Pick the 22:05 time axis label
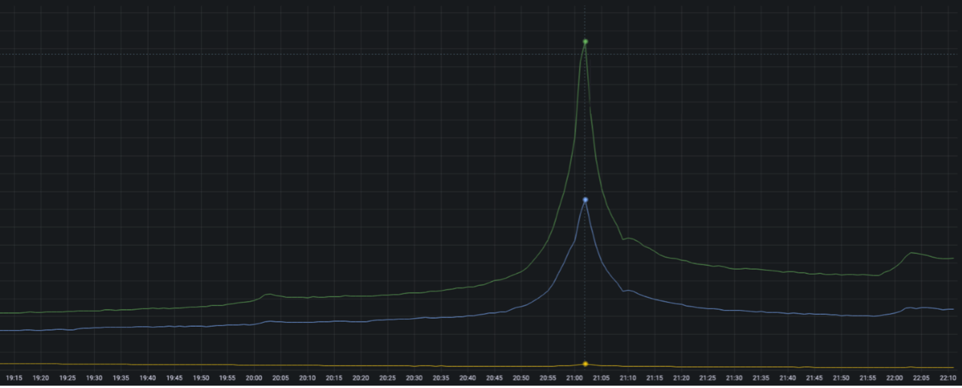The image size is (962, 388). point(921,378)
